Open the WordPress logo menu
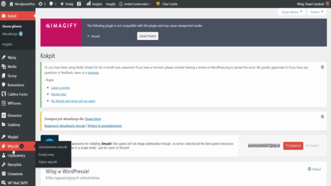The height and width of the screenshot is (186, 331). [x=4, y=4]
